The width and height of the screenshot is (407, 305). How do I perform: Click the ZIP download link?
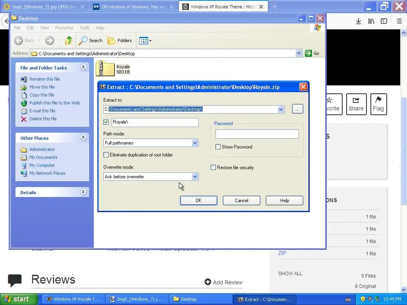click(282, 253)
